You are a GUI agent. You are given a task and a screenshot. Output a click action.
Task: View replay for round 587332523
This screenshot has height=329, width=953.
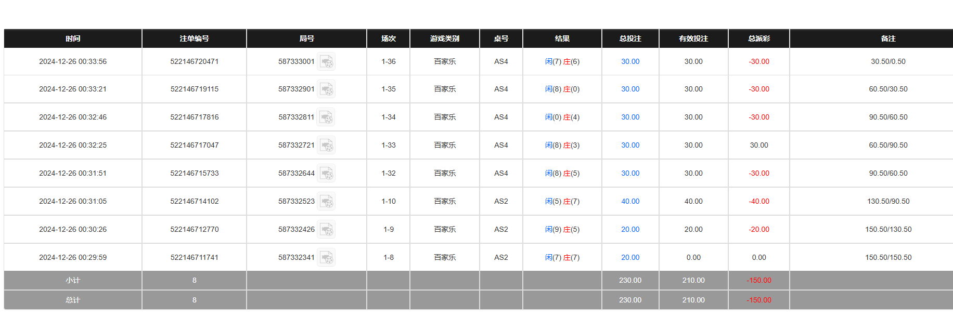tap(326, 202)
